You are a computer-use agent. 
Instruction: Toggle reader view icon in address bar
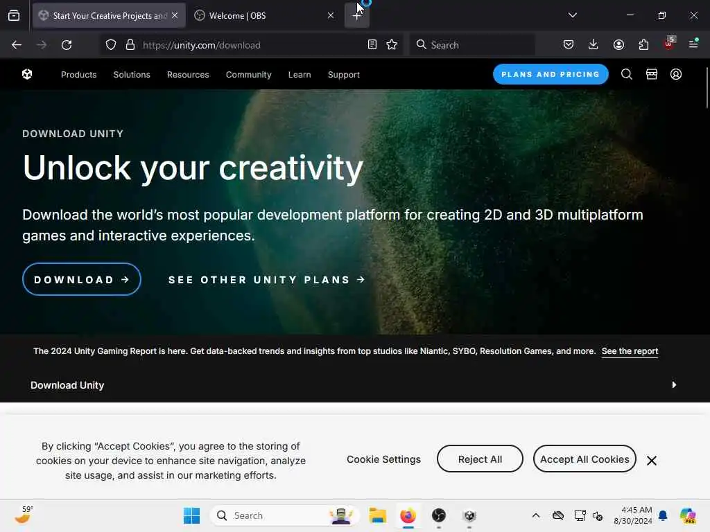pyautogui.click(x=372, y=45)
